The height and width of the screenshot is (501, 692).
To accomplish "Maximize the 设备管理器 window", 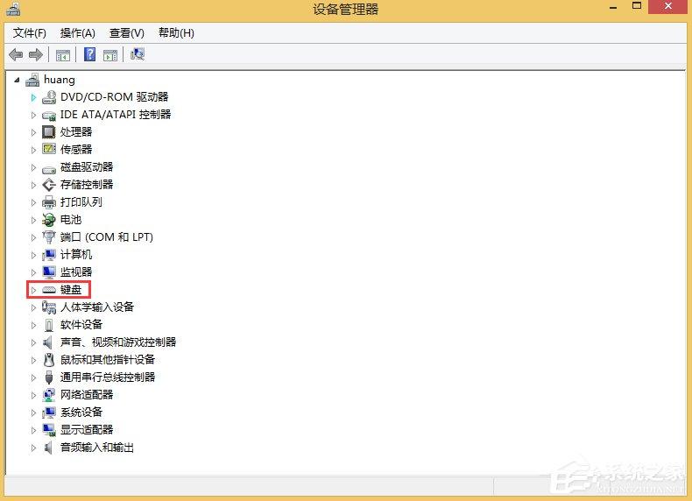I will pyautogui.click(x=637, y=7).
